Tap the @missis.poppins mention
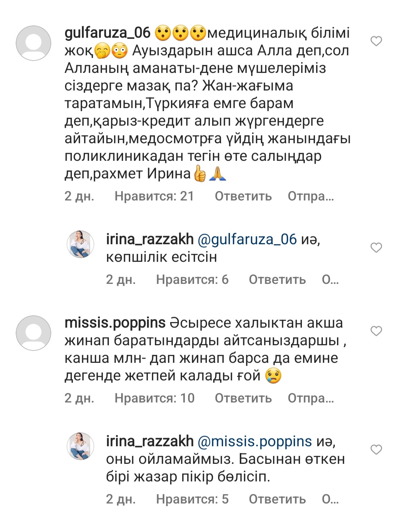The height and width of the screenshot is (520, 404). tap(254, 441)
